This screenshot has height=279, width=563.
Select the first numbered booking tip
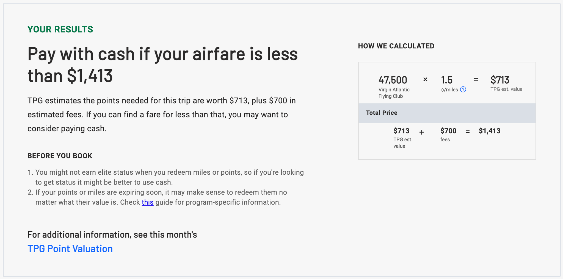point(169,177)
